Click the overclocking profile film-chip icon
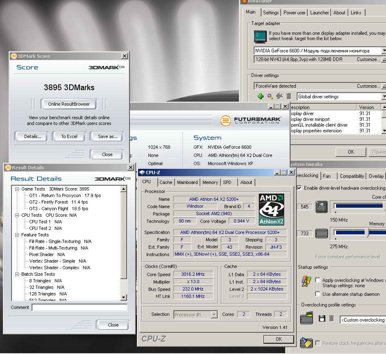 (x=307, y=318)
